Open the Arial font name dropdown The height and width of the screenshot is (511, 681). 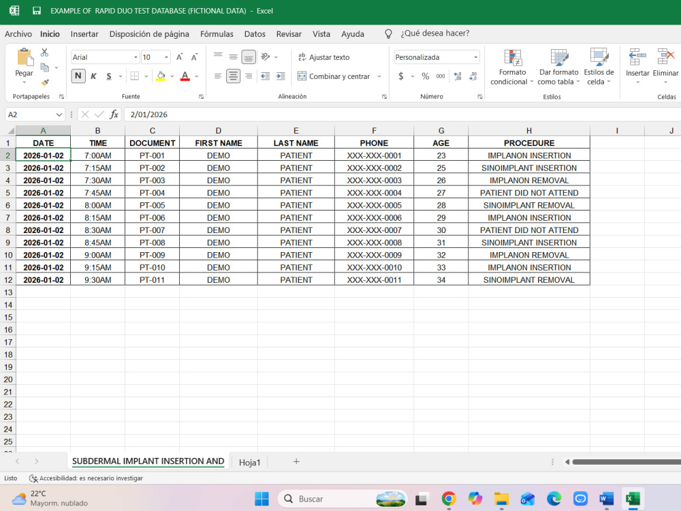coord(136,57)
